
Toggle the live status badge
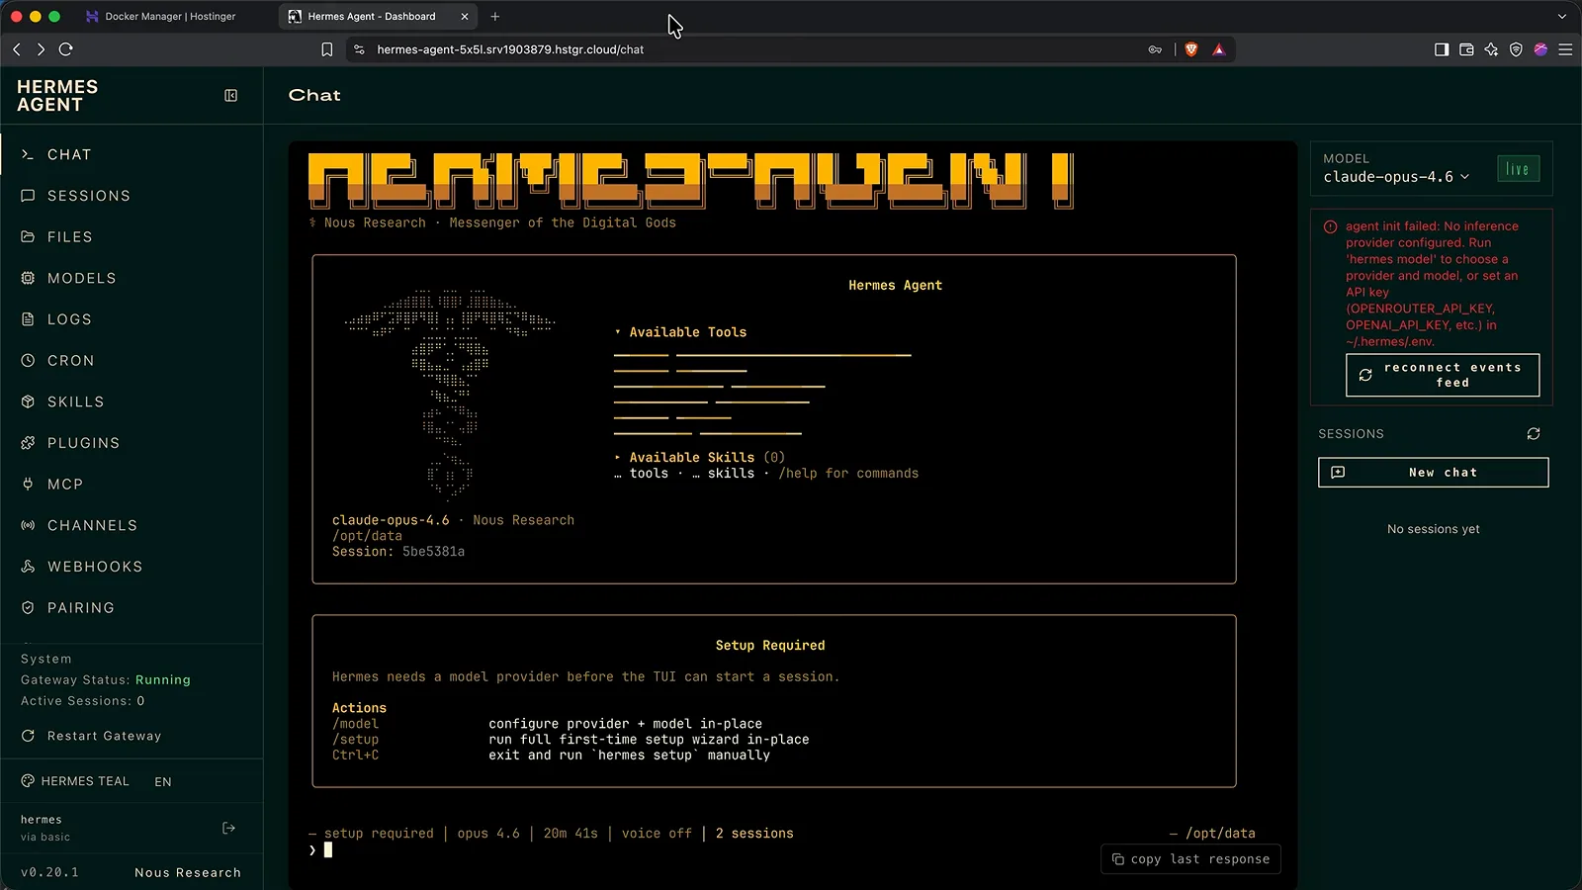point(1518,169)
